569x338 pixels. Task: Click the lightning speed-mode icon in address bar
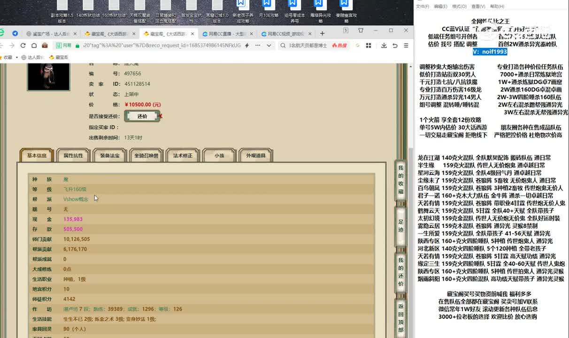pos(247,46)
